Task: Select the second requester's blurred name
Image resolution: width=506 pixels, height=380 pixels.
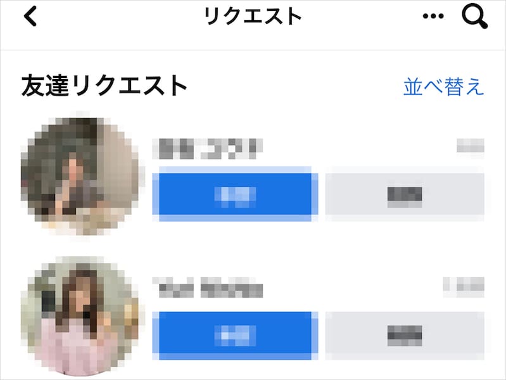Action: pyautogui.click(x=207, y=287)
